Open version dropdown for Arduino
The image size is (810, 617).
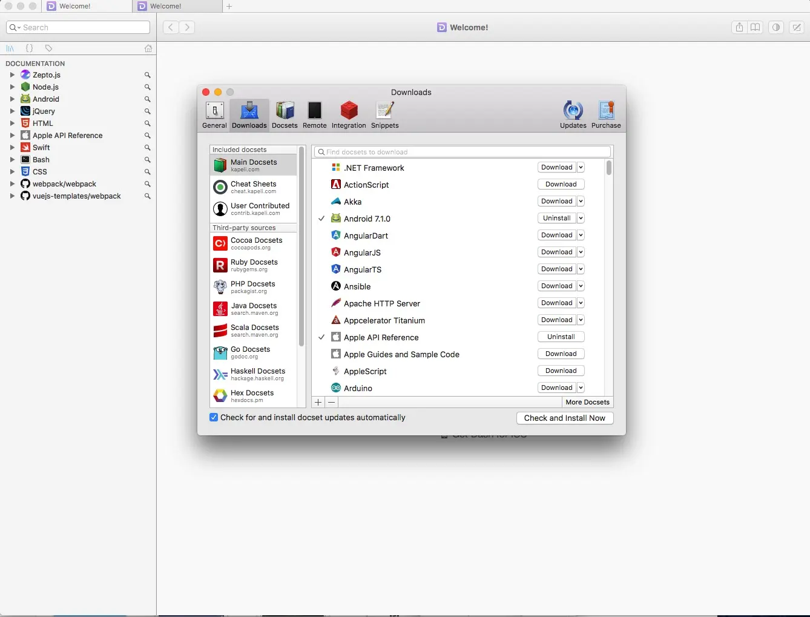pyautogui.click(x=581, y=388)
